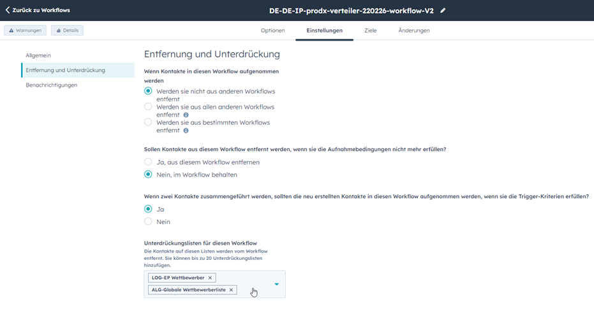The height and width of the screenshot is (314, 594).
Task: Click the back arrow beside Zurück zu Workflows
Action: click(x=8, y=10)
